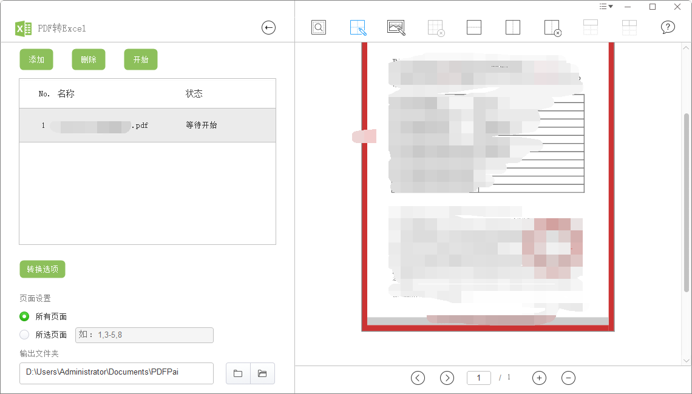Activate the image area marking tool
Viewport: 692px width, 394px height.
396,27
